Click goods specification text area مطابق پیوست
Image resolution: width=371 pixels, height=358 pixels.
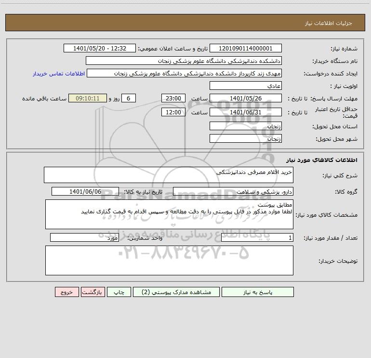(169, 214)
